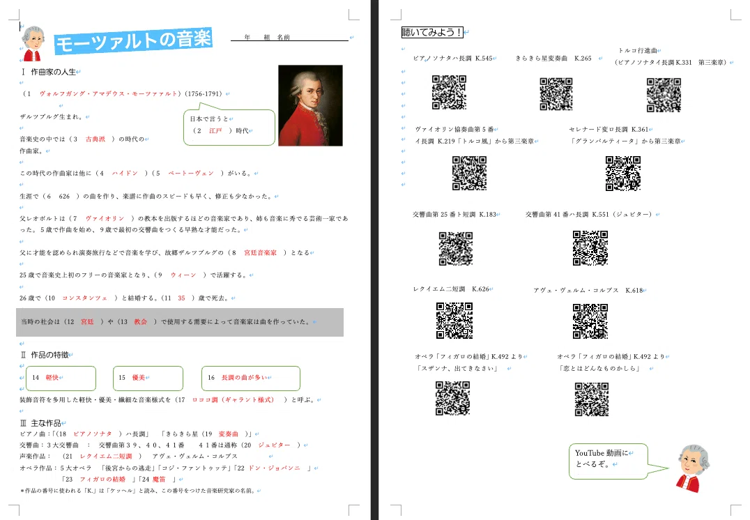
Task: Click red answer ジュピター in blank 20
Action: coord(274,445)
